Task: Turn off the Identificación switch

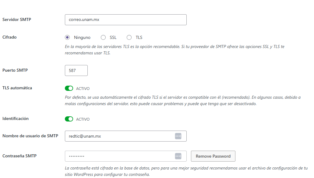Action: pyautogui.click(x=69, y=119)
